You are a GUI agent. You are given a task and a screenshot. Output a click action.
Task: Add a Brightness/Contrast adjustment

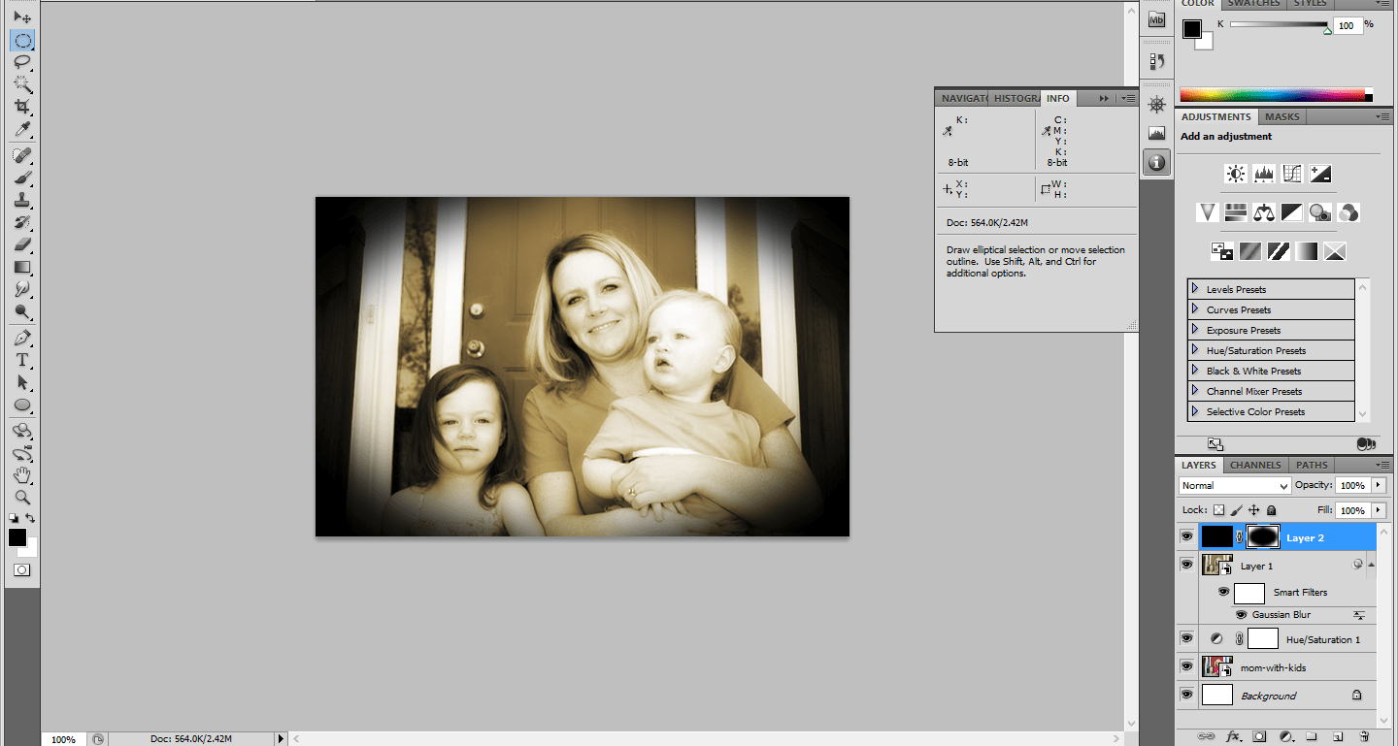1236,174
